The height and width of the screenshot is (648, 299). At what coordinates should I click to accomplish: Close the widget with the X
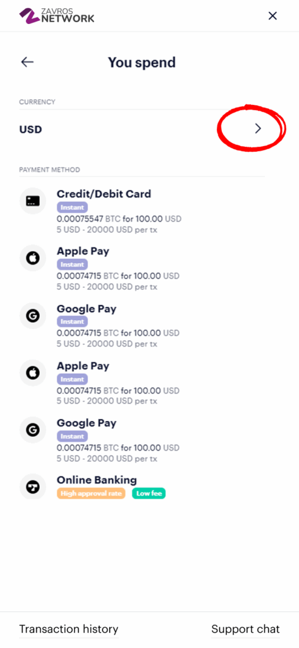tap(272, 16)
